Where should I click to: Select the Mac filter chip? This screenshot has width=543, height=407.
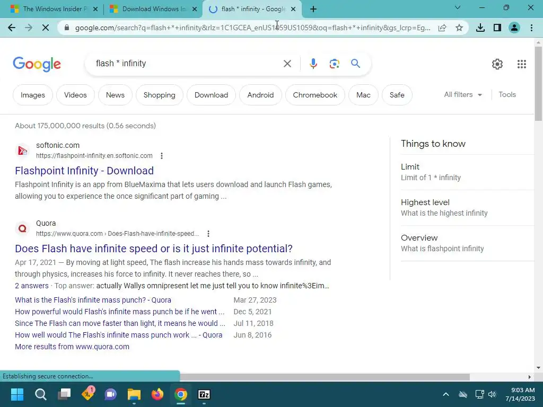(x=363, y=95)
